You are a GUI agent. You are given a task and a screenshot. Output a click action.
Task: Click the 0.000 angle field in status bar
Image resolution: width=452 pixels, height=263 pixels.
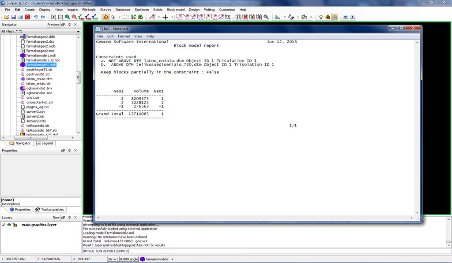pyautogui.click(x=129, y=259)
